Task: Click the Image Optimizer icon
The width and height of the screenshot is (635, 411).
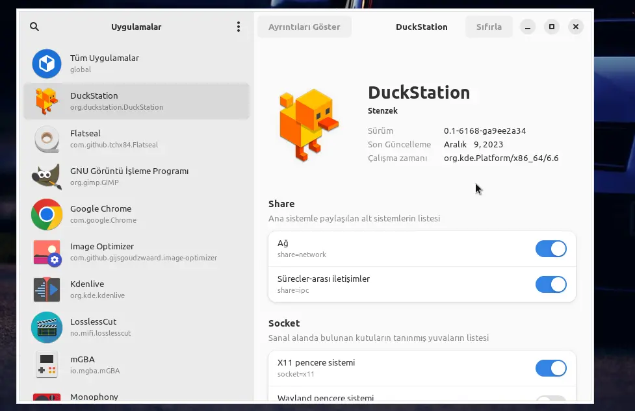Action: [x=47, y=253]
